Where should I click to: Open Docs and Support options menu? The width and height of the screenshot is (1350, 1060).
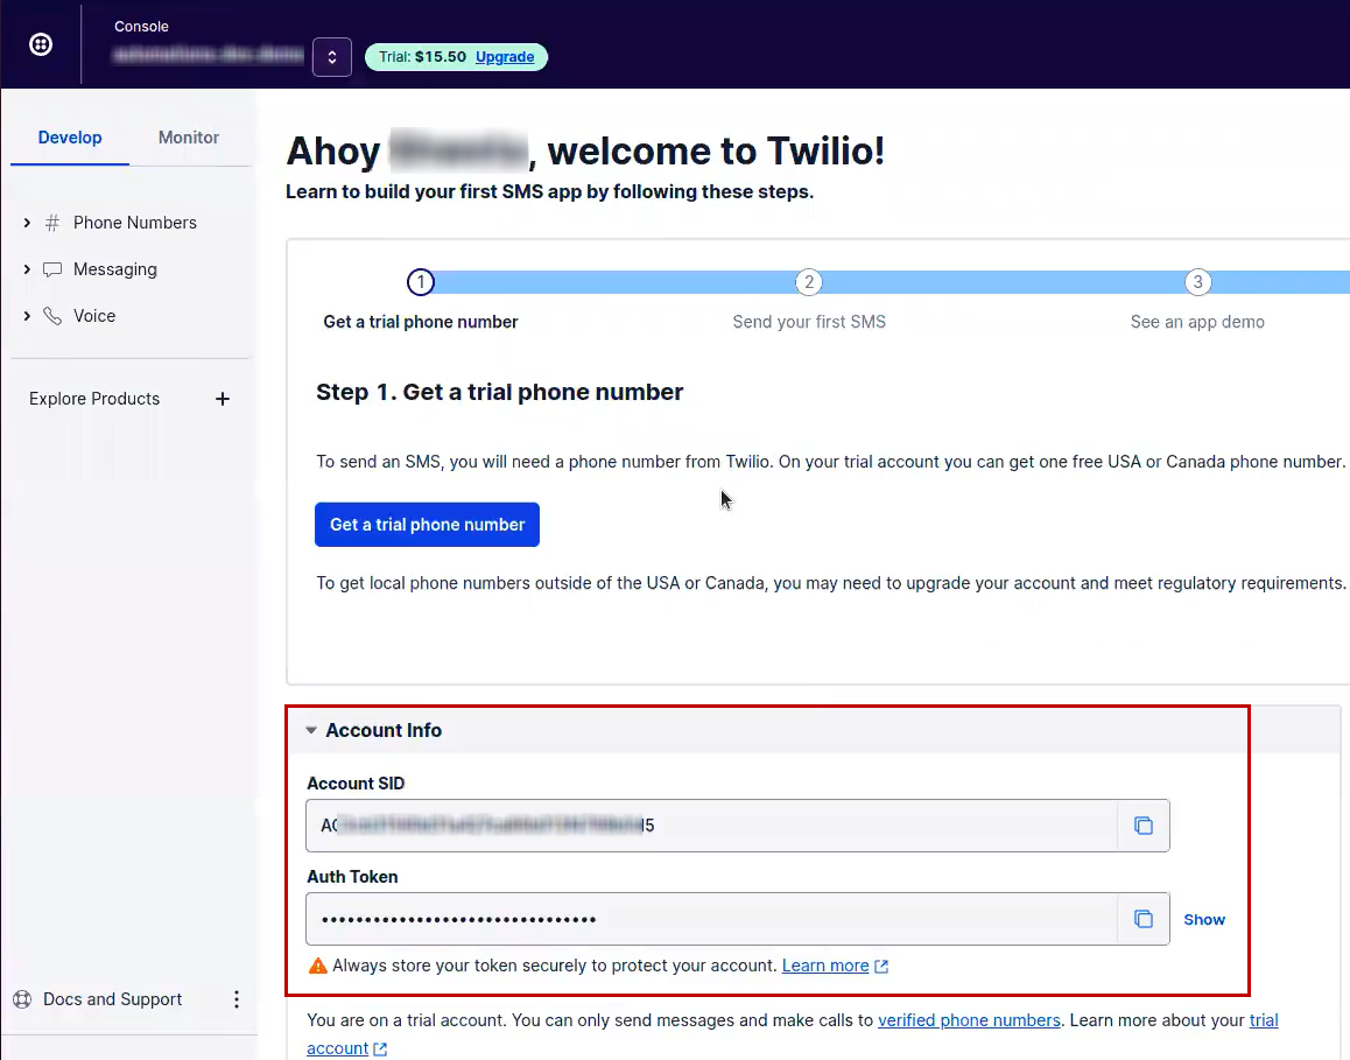[236, 999]
